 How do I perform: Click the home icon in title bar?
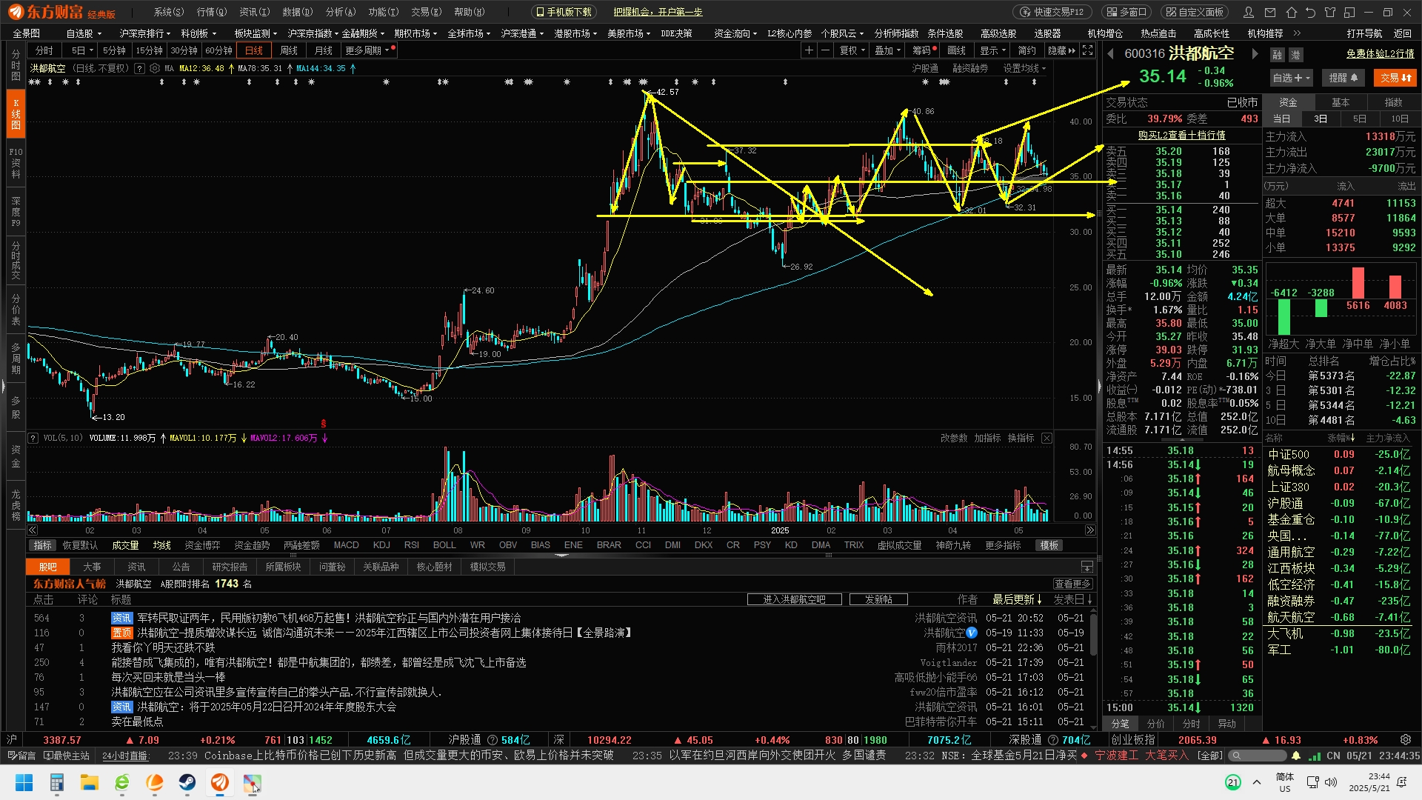pos(1291,12)
